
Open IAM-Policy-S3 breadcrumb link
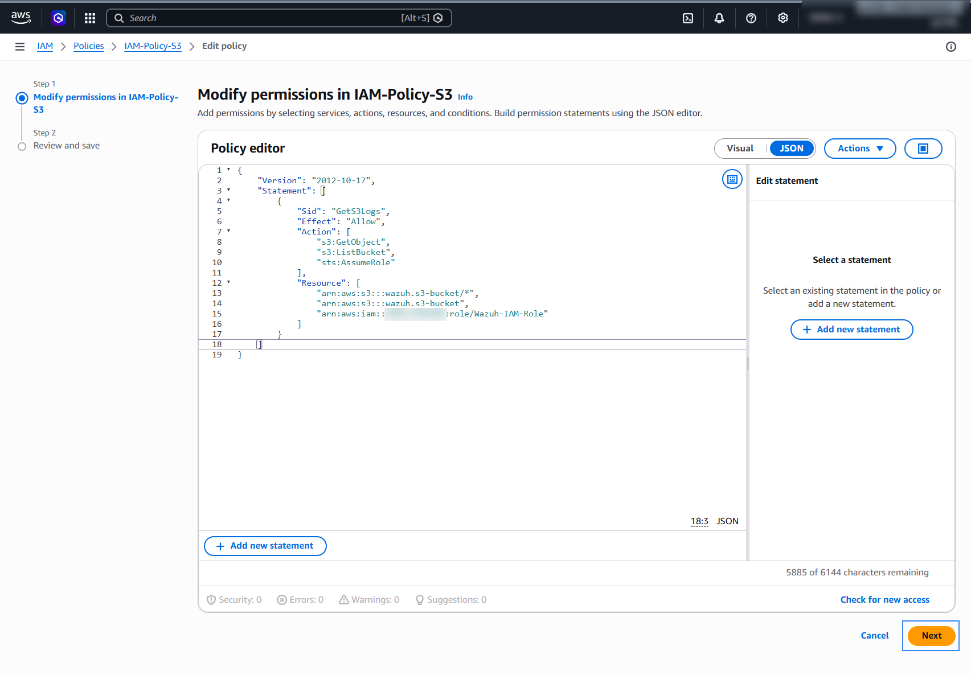pyautogui.click(x=153, y=46)
